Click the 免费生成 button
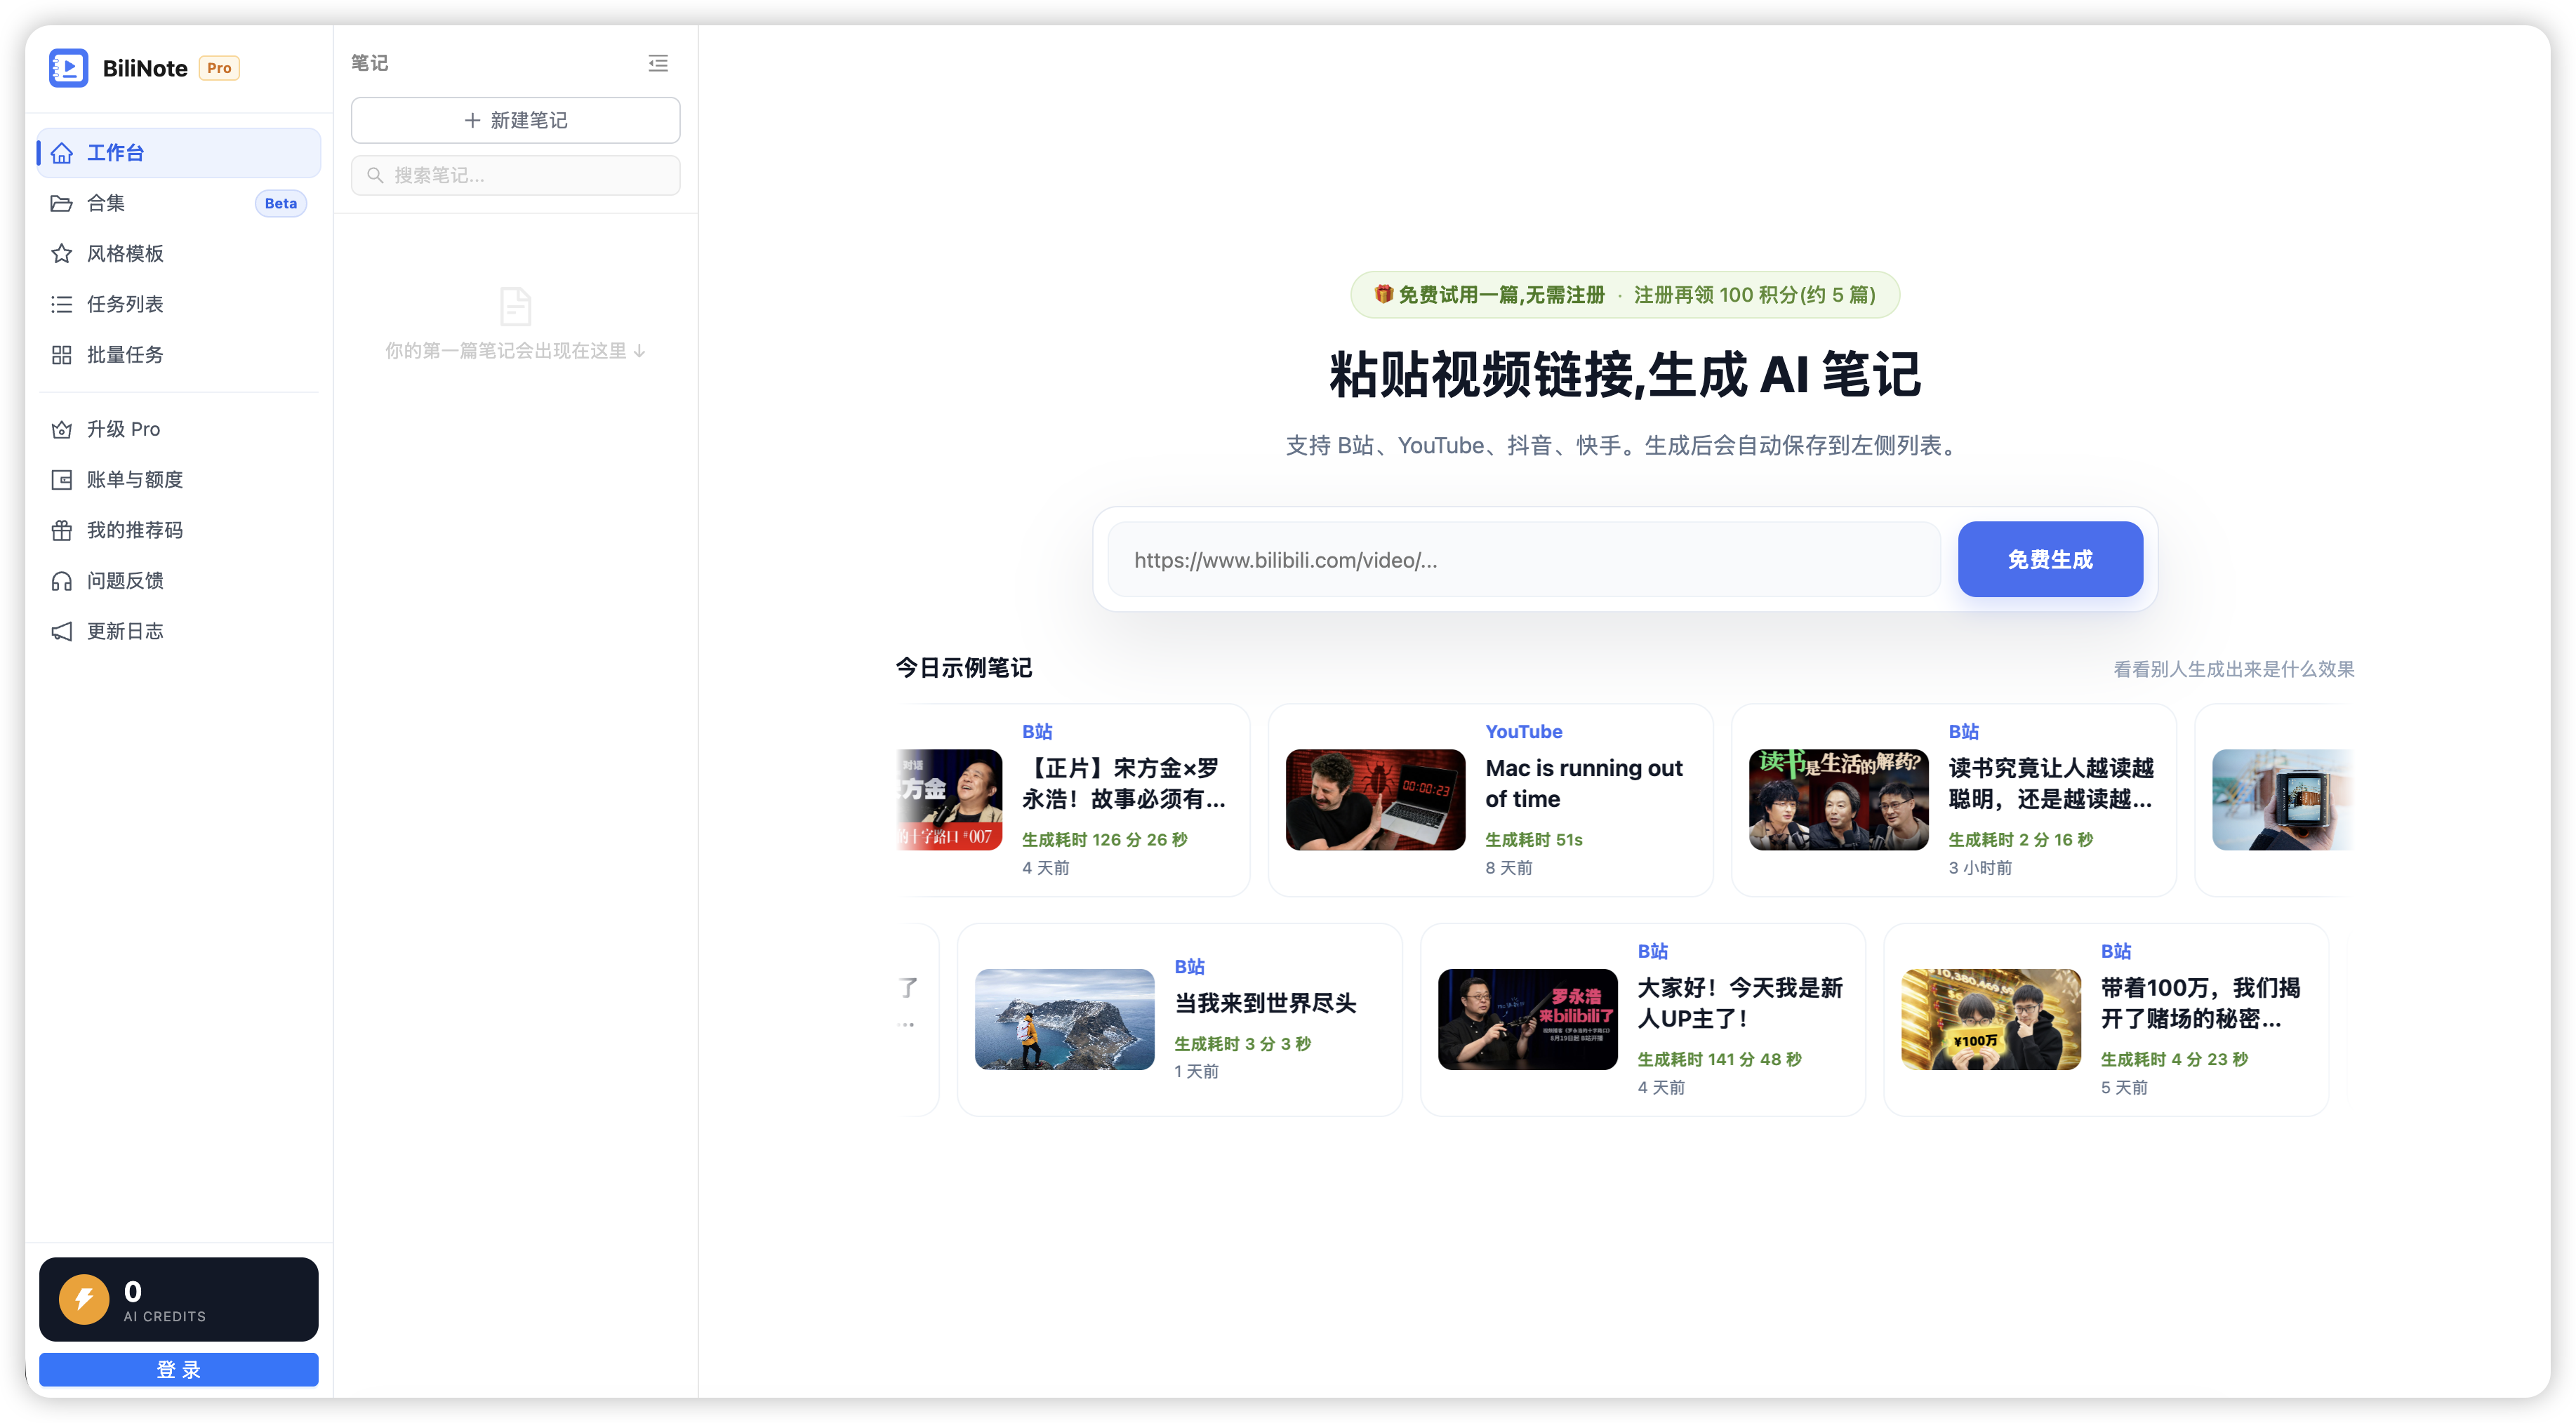 tap(2050, 559)
